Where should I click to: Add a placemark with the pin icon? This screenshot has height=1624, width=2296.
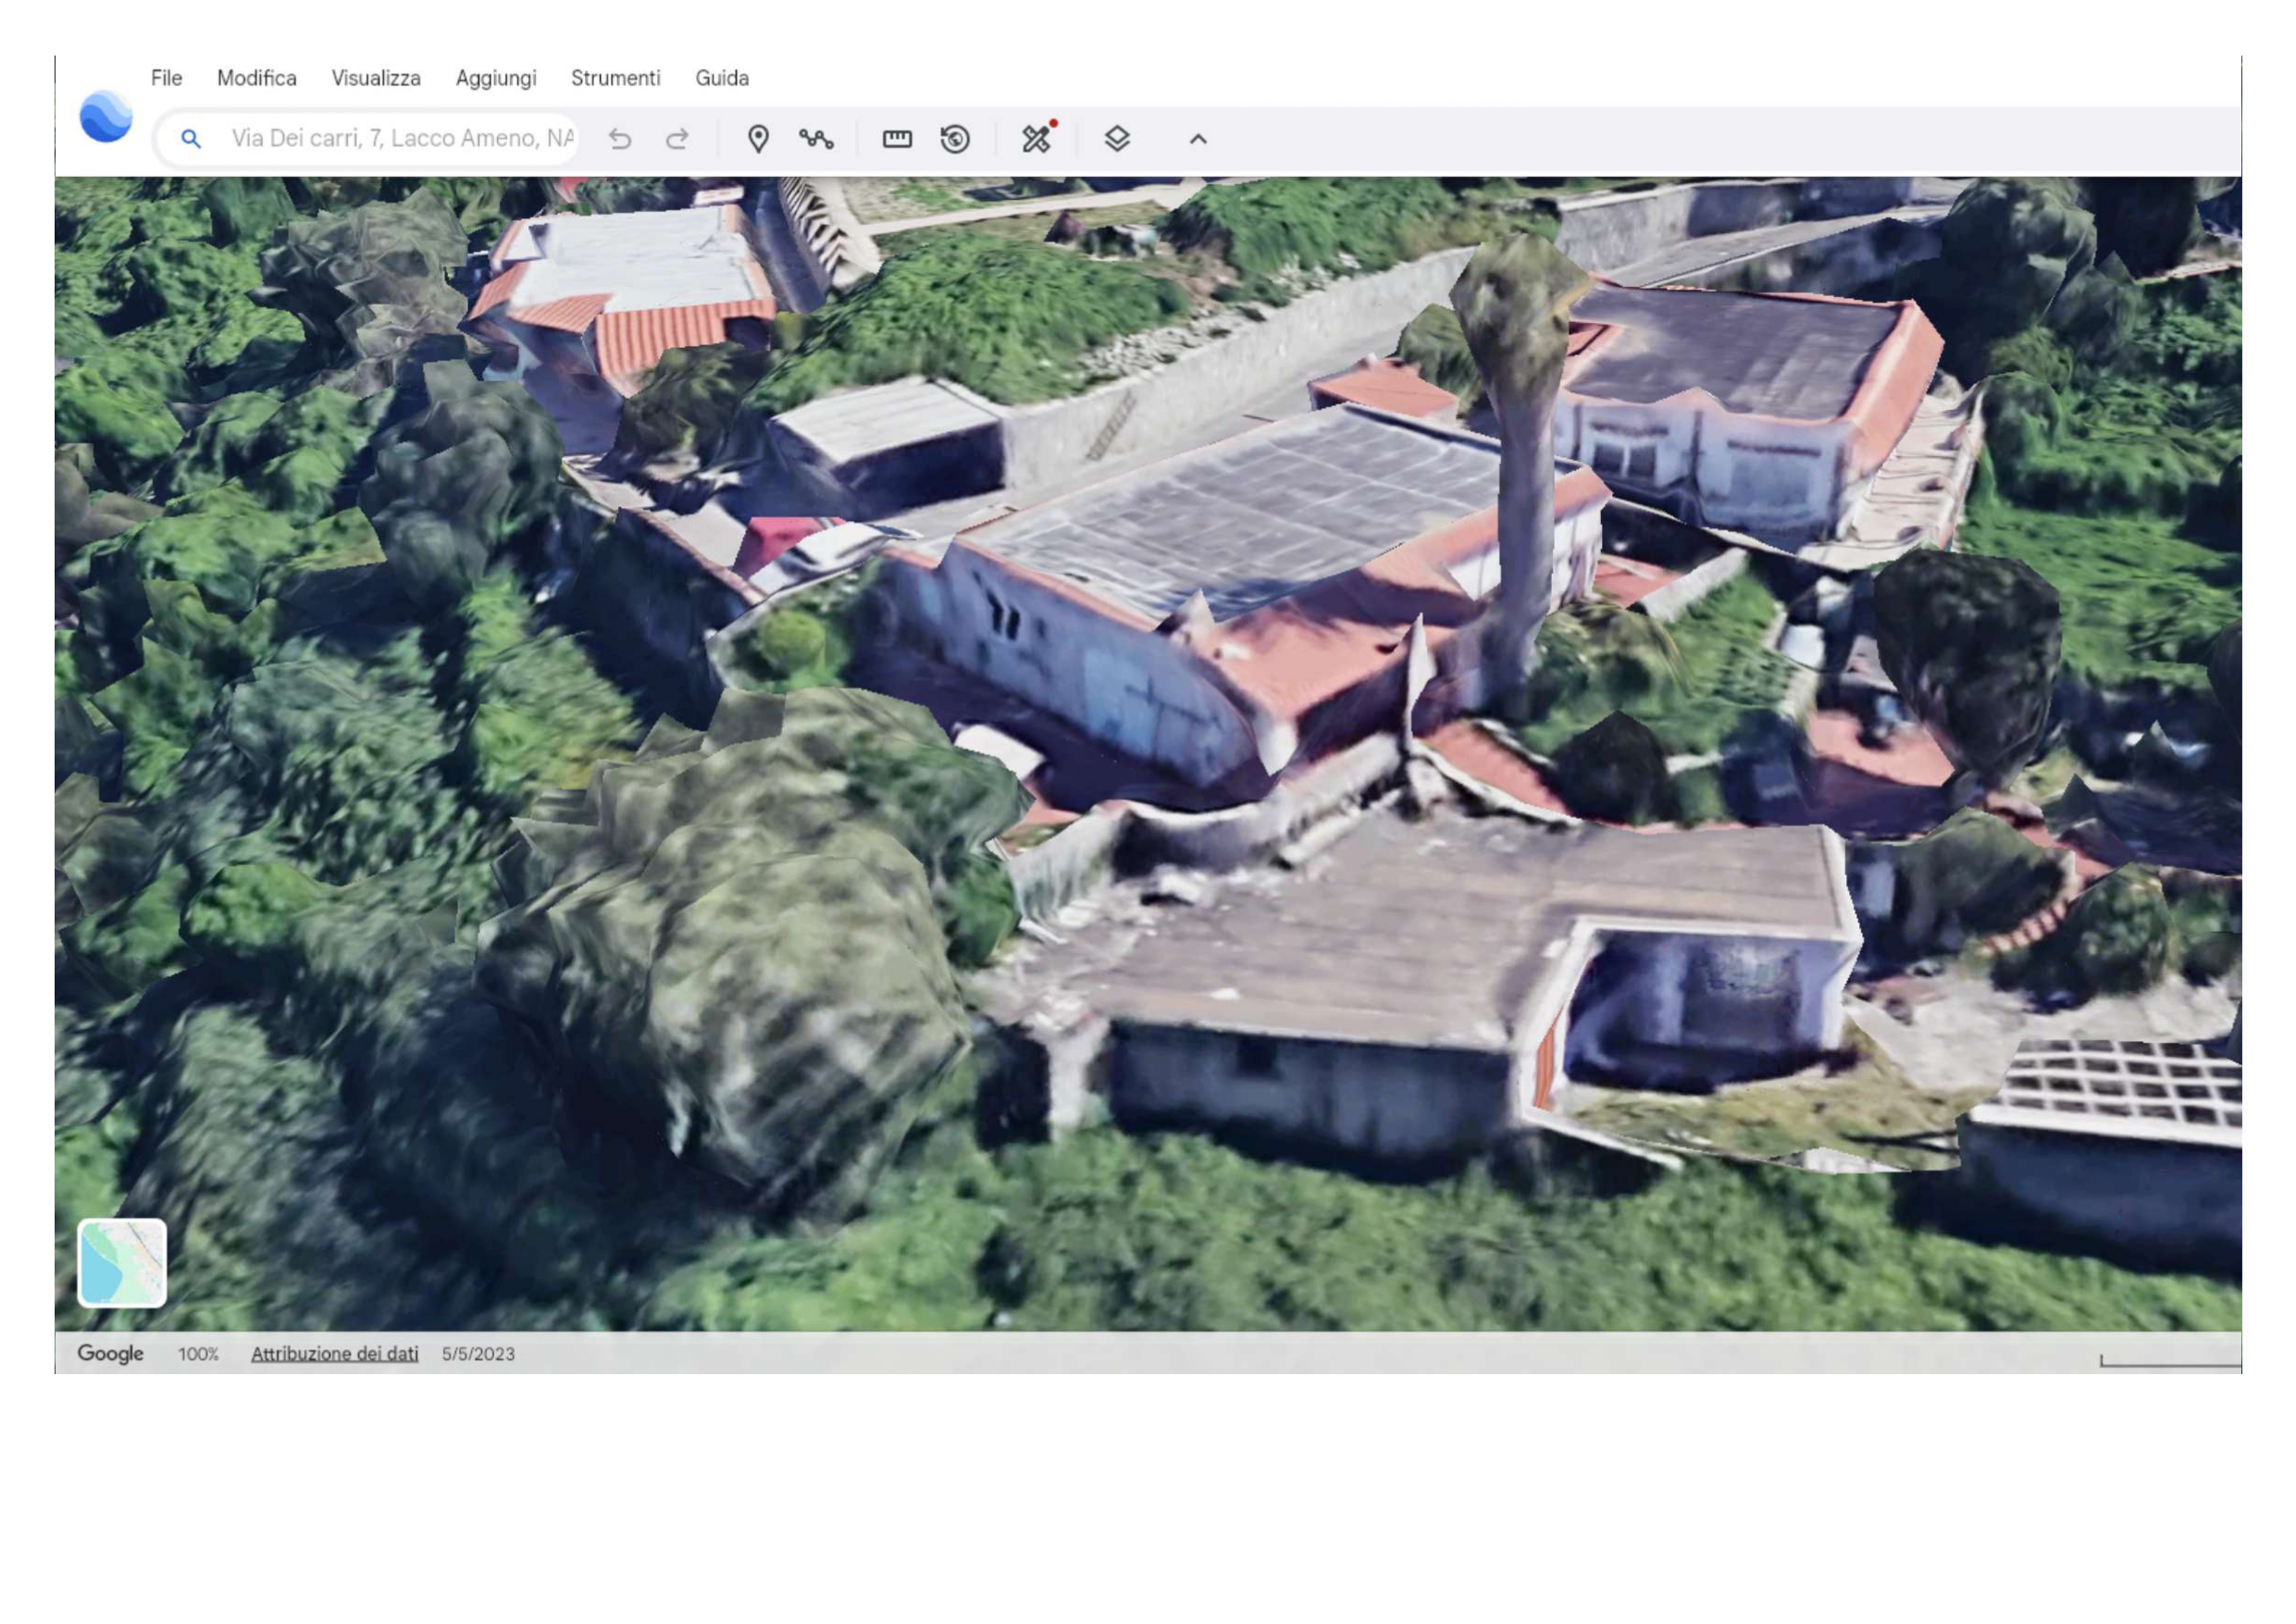[758, 139]
